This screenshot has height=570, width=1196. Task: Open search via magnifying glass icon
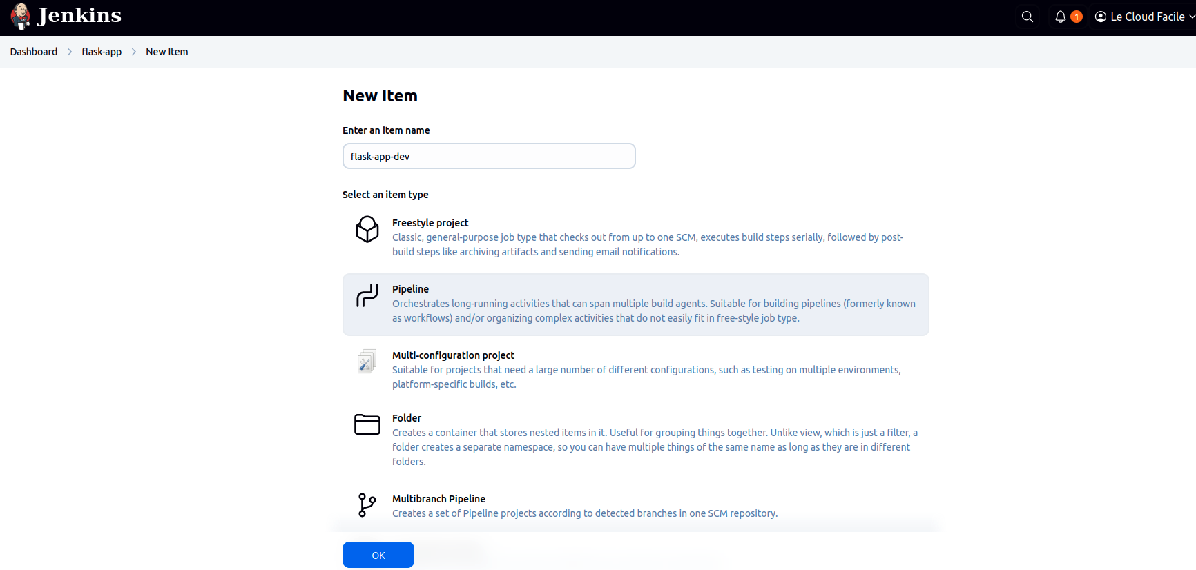1027,17
